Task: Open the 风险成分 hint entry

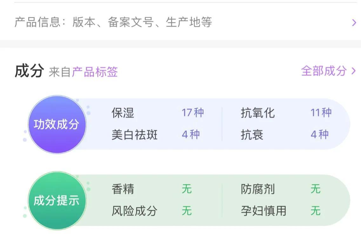Action: (134, 211)
